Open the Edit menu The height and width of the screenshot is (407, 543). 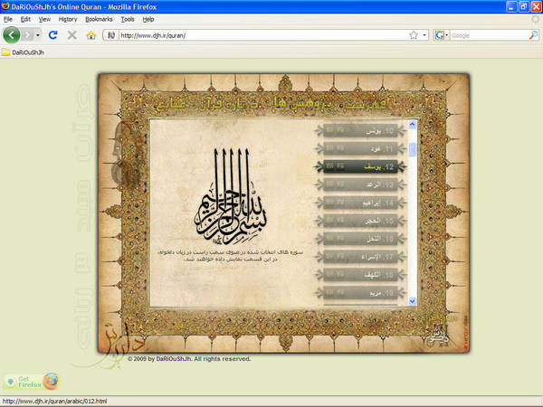click(x=25, y=19)
